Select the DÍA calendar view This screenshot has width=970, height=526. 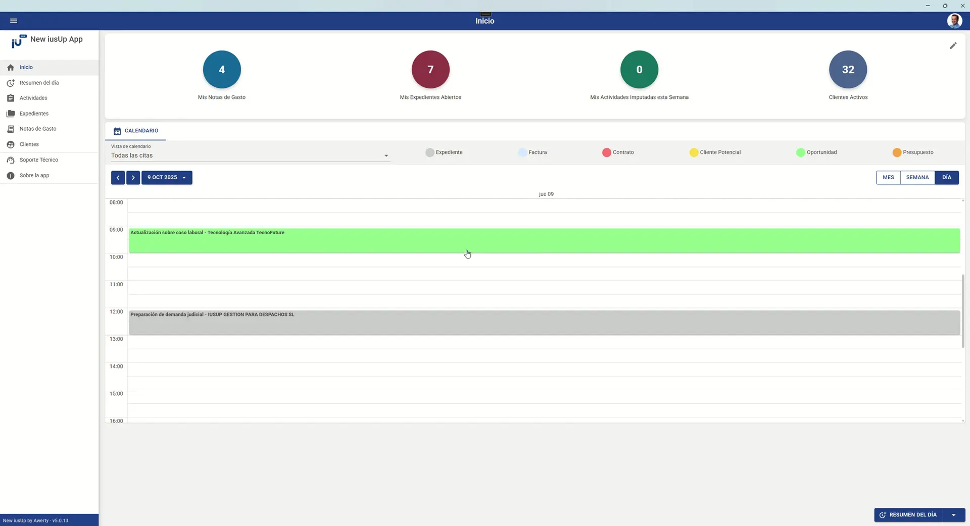click(x=946, y=178)
